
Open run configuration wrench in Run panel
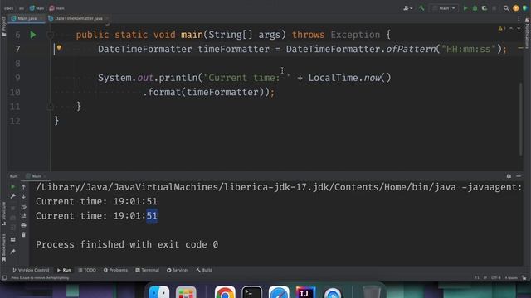click(x=13, y=196)
